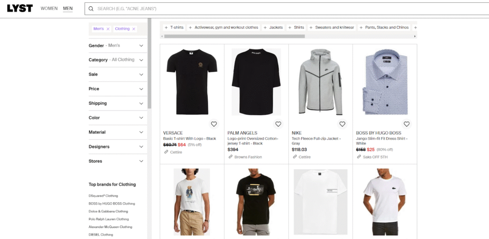Open BOSS by HUGO BOSS Clothing link

112,204
